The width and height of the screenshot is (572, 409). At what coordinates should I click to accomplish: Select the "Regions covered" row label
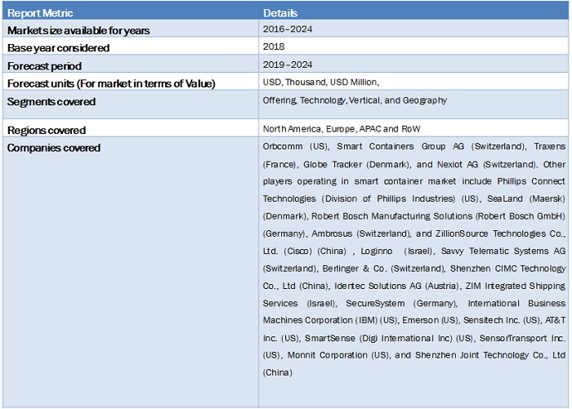coord(47,131)
